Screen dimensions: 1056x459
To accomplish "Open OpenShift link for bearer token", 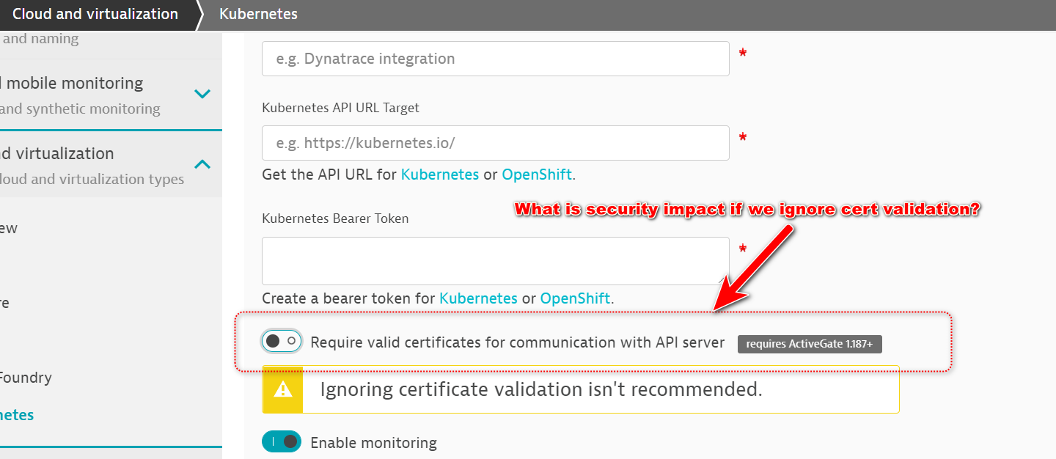I will 575,298.
